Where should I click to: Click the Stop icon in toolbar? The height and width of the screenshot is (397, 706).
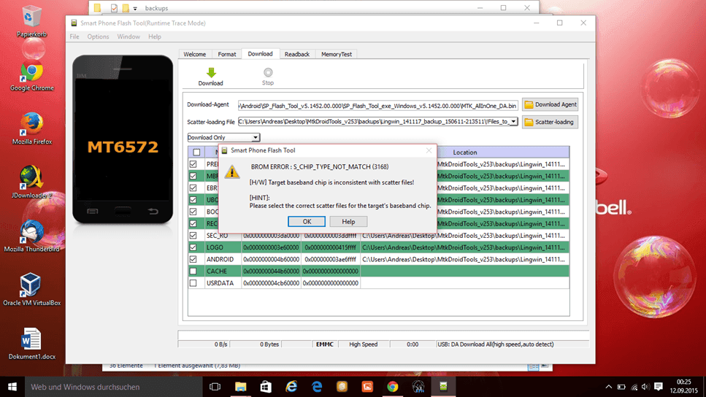pos(268,72)
